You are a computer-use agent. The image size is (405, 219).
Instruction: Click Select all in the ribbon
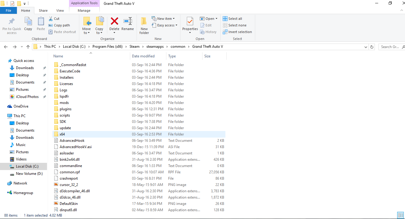pyautogui.click(x=232, y=19)
